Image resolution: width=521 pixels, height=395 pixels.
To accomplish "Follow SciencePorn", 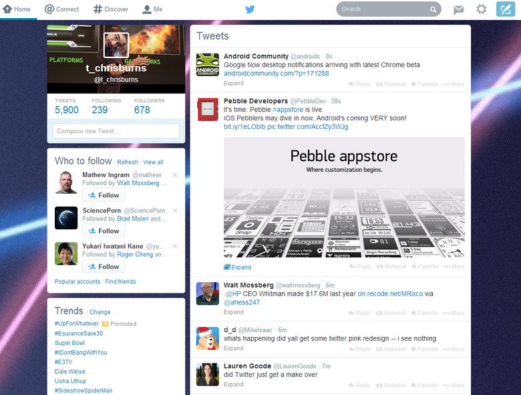I will pos(104,231).
